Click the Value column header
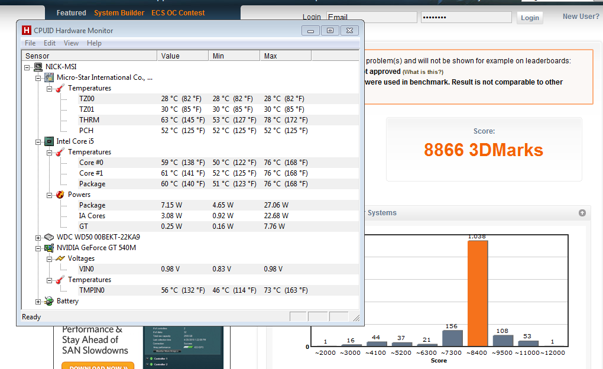The image size is (603, 369). 183,56
